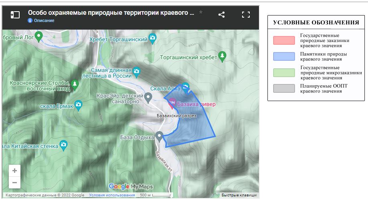368x200 pixels.
Task: Click the gray Планируемые ООПТ legend swatch
Action: point(284,88)
